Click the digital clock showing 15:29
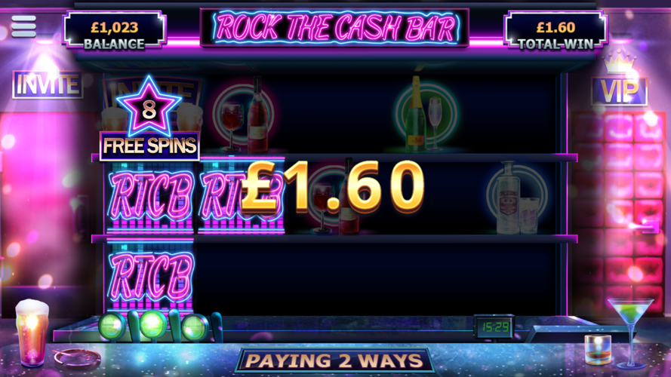This screenshot has width=671, height=377. tap(494, 327)
